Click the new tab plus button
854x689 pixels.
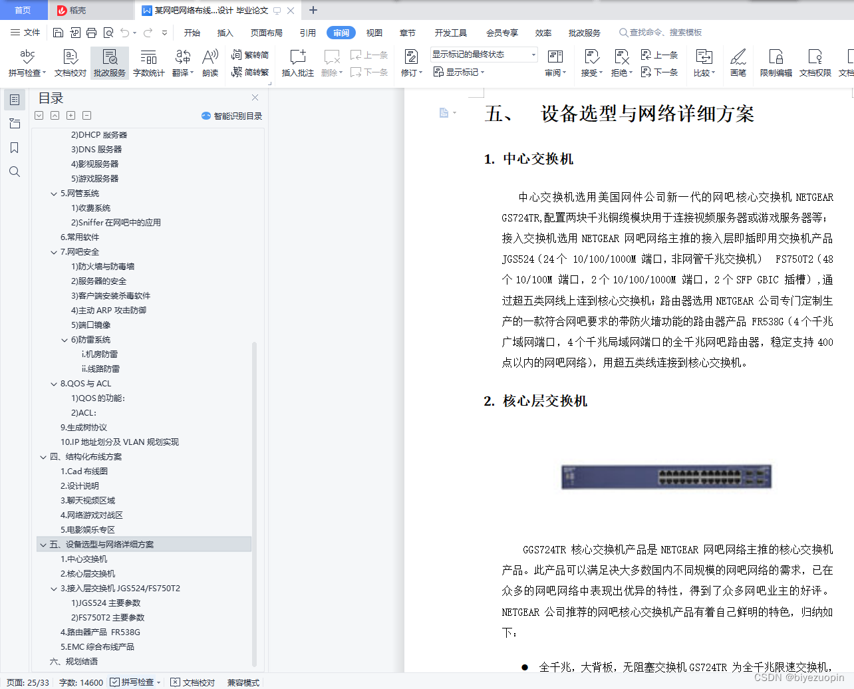pyautogui.click(x=313, y=10)
